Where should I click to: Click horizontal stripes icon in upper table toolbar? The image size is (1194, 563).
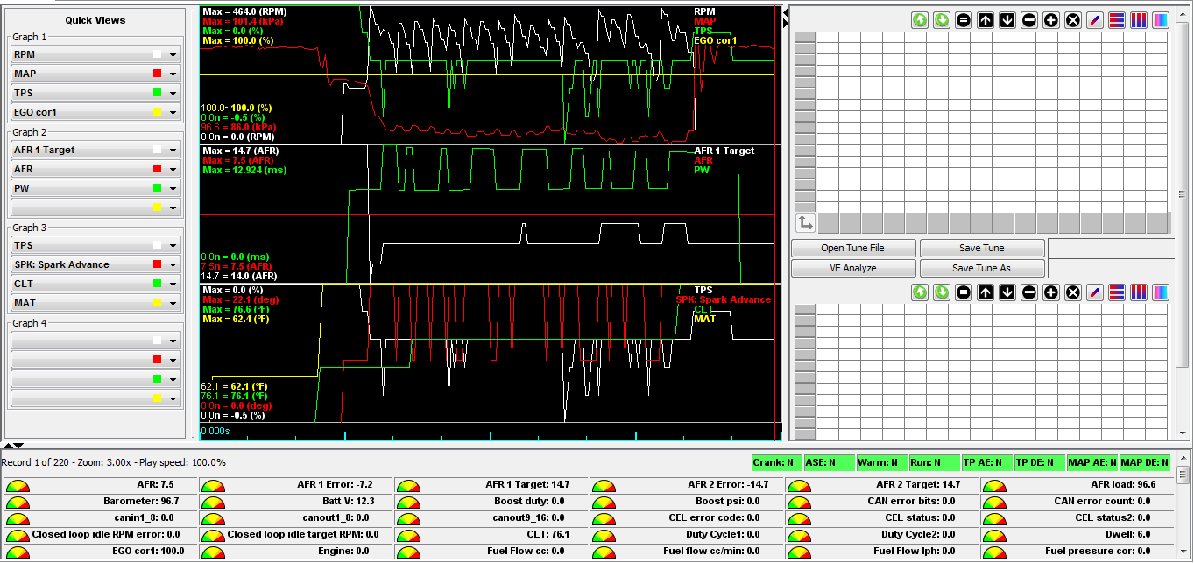1117,20
